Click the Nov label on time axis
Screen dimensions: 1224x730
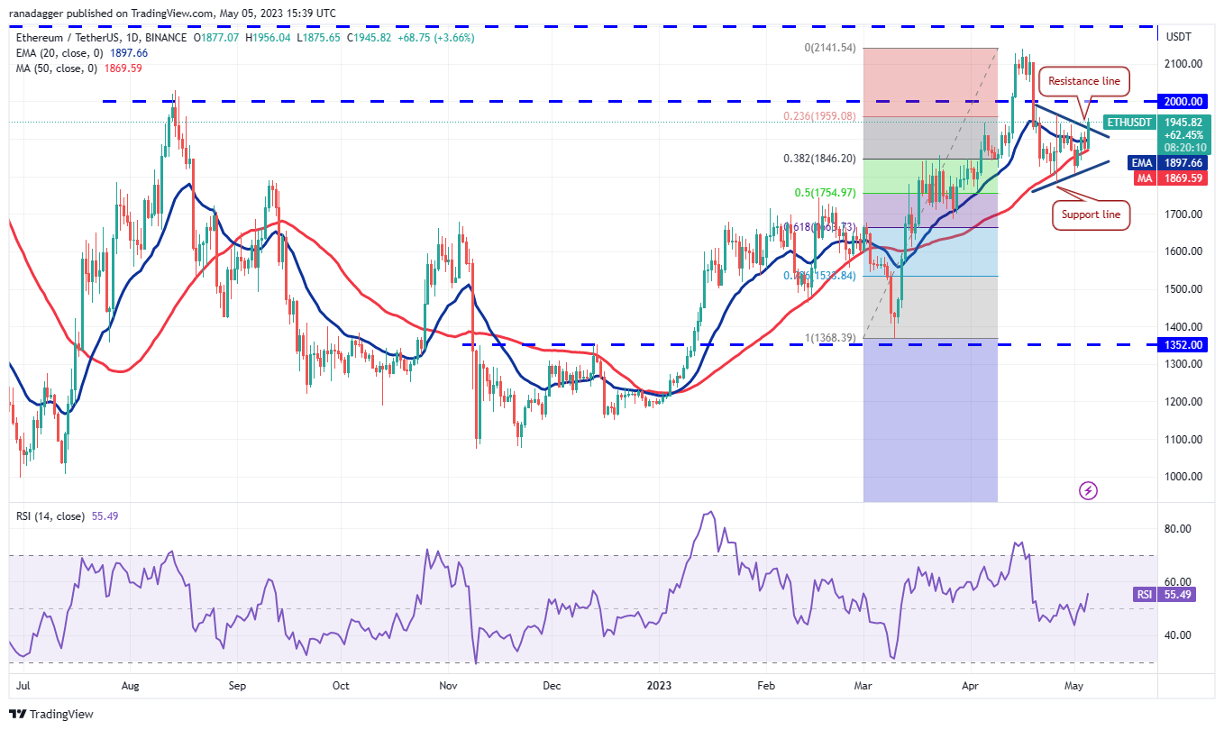tap(448, 685)
